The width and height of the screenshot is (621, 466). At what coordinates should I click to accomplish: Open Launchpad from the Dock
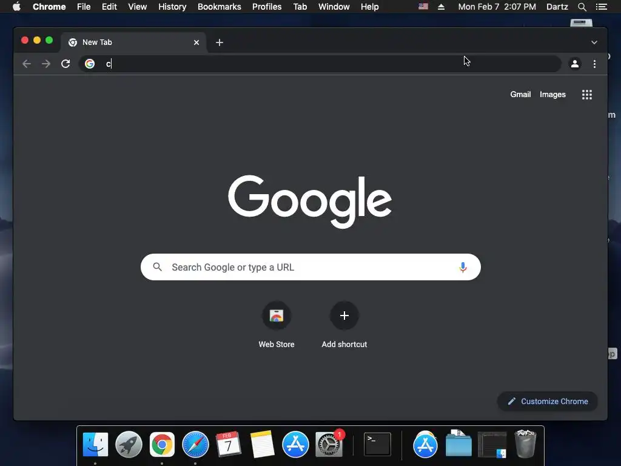coord(129,445)
